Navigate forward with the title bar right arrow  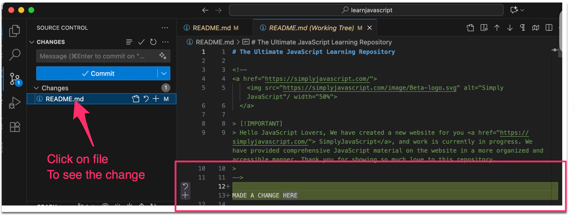tap(218, 10)
